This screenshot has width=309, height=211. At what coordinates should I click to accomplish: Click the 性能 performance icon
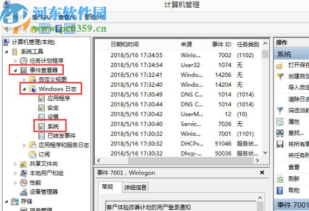point(23,183)
